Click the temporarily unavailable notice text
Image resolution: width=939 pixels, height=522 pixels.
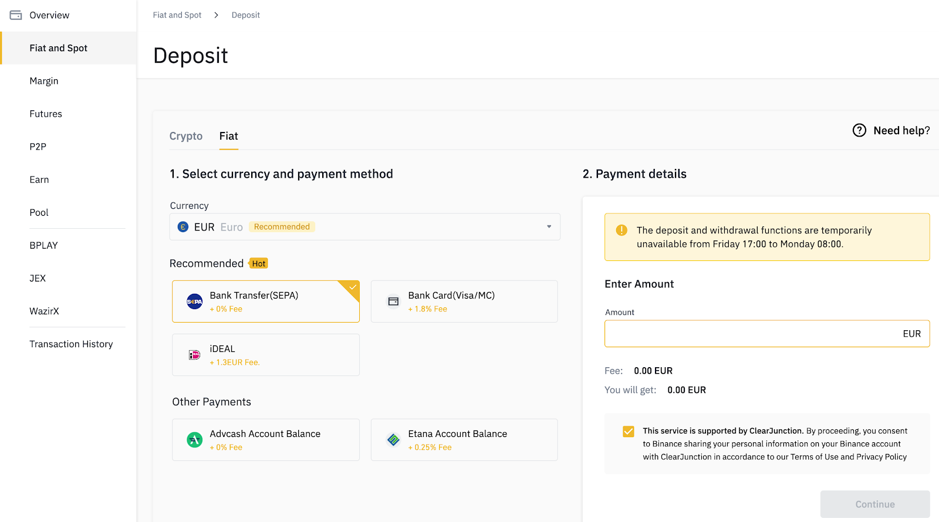point(754,237)
